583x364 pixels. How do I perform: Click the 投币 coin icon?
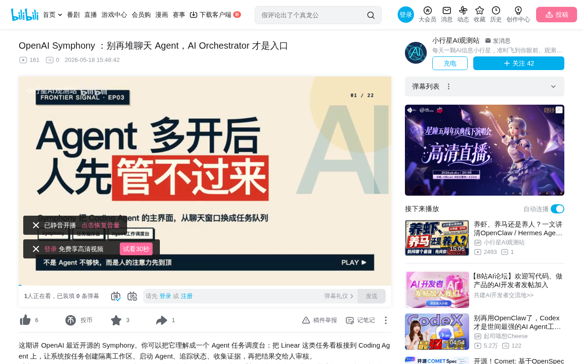71,320
